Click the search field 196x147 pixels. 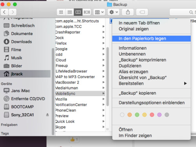coord(183,12)
